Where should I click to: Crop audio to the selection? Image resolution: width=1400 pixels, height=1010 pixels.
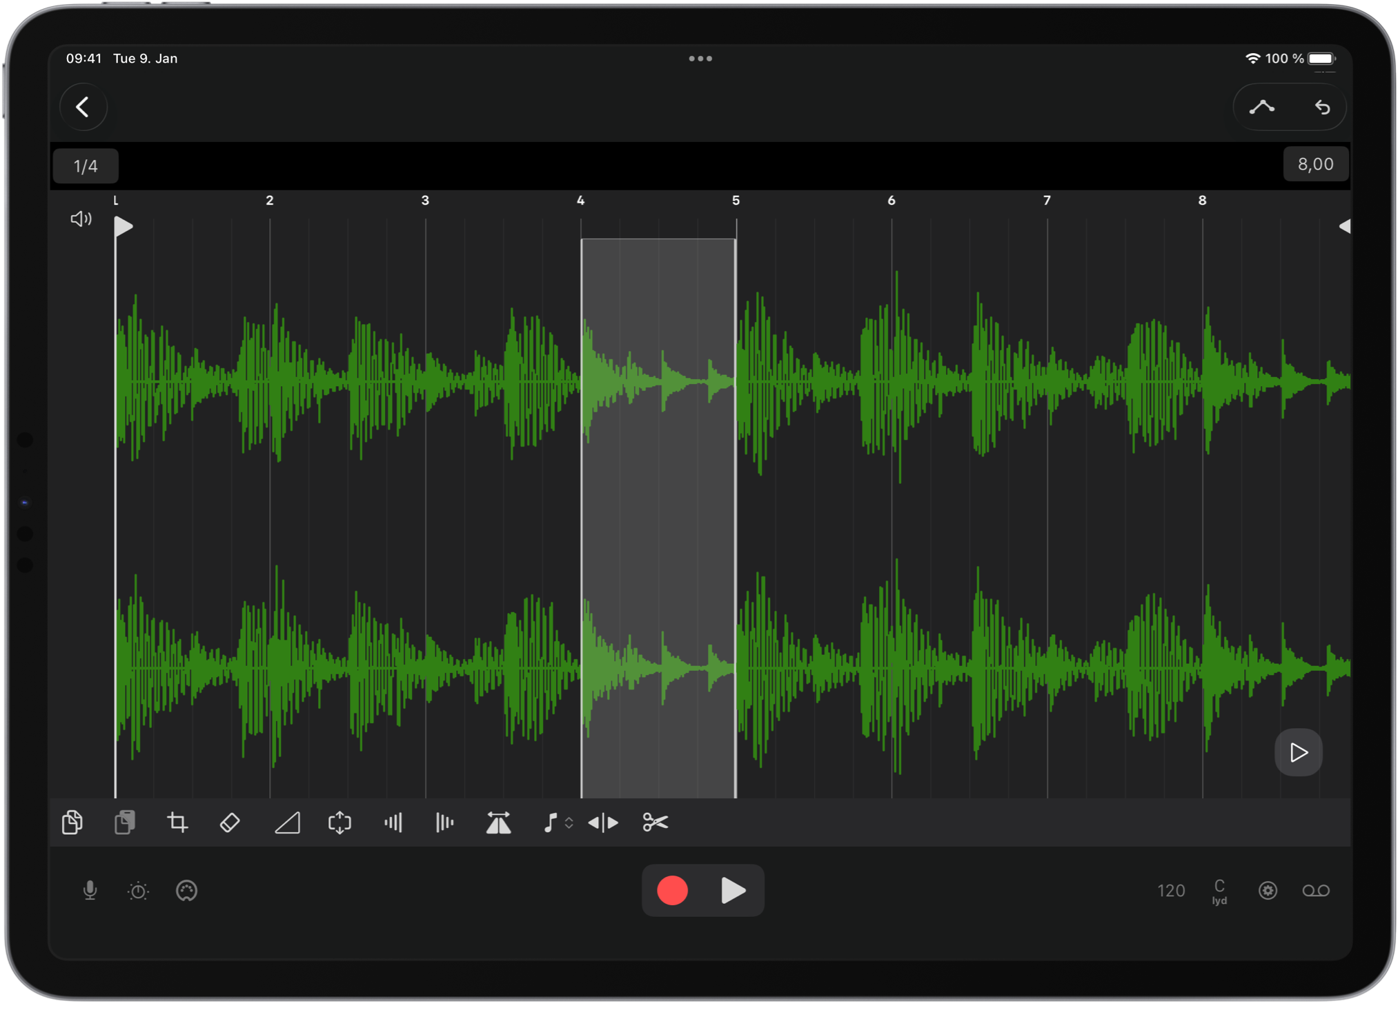tap(177, 822)
